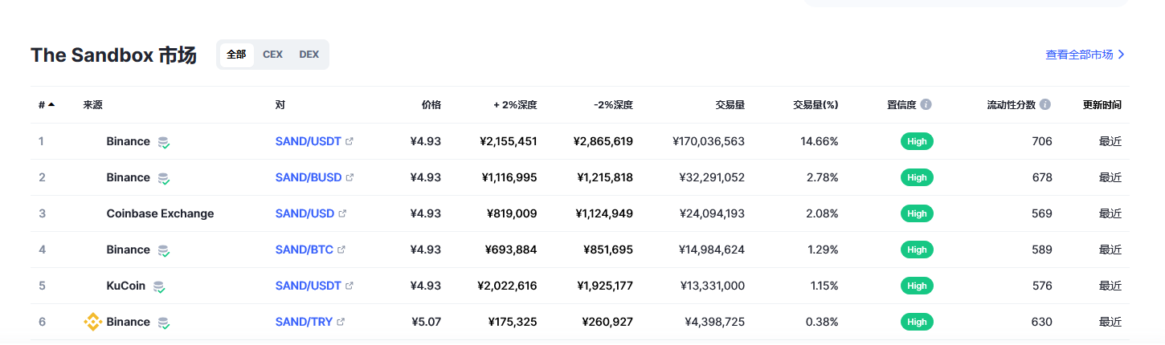Click High badge in SAND/BUSD row

917,177
